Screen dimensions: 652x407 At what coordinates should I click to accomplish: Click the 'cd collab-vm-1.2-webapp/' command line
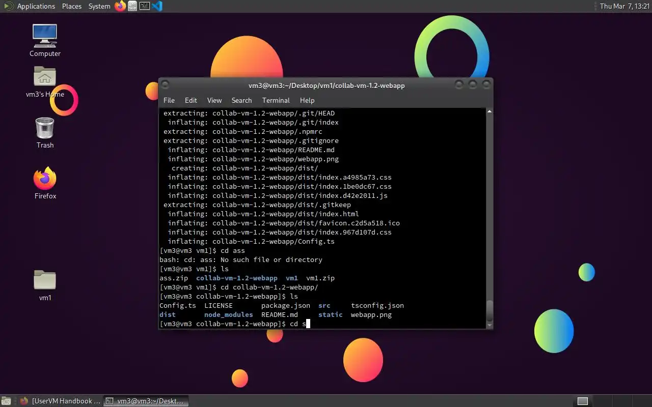pyautogui.click(x=239, y=287)
